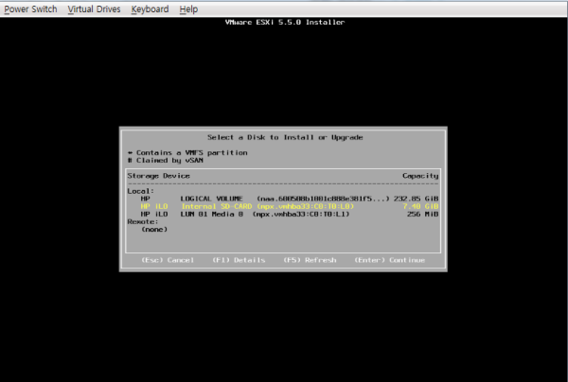Click the Remote: section label

[x=143, y=222]
